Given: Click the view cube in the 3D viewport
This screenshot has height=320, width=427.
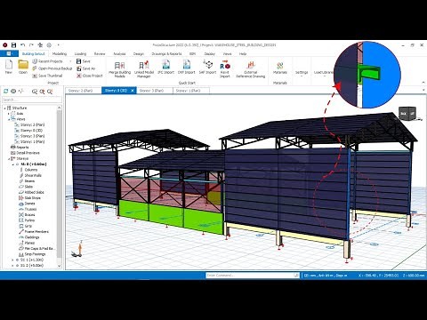Looking at the screenshot, I should pyautogui.click(x=407, y=114).
